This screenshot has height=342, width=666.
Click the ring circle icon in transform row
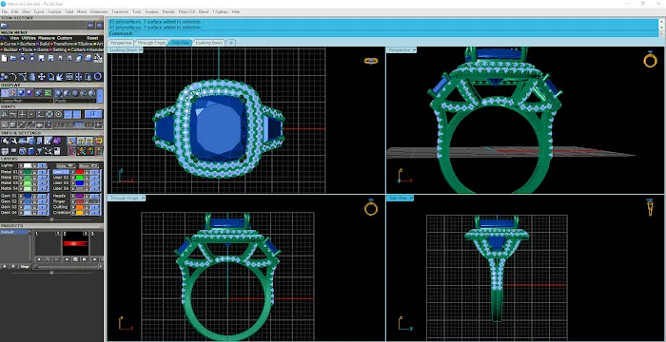click(x=98, y=77)
